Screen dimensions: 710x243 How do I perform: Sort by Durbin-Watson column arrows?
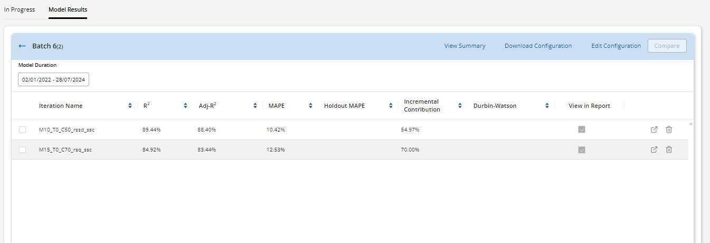(548, 106)
